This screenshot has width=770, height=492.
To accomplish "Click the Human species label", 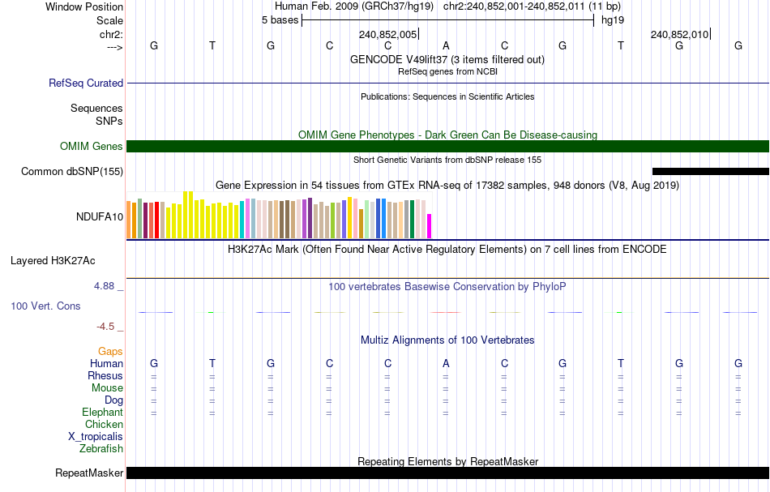I will (106, 363).
